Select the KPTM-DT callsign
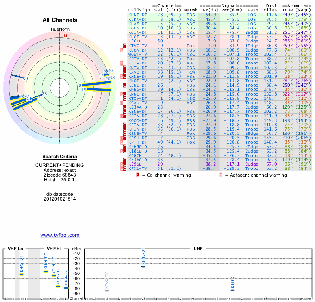315x302 pixels. click(137, 59)
